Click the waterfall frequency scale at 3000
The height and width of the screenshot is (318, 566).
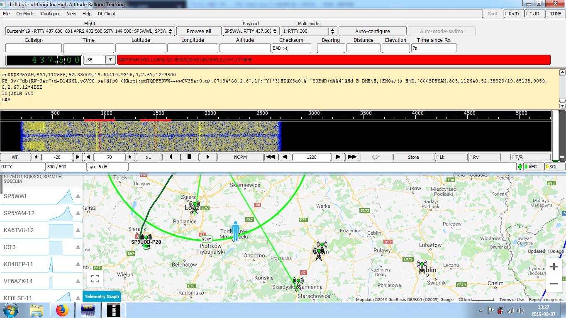pyautogui.click(x=314, y=113)
